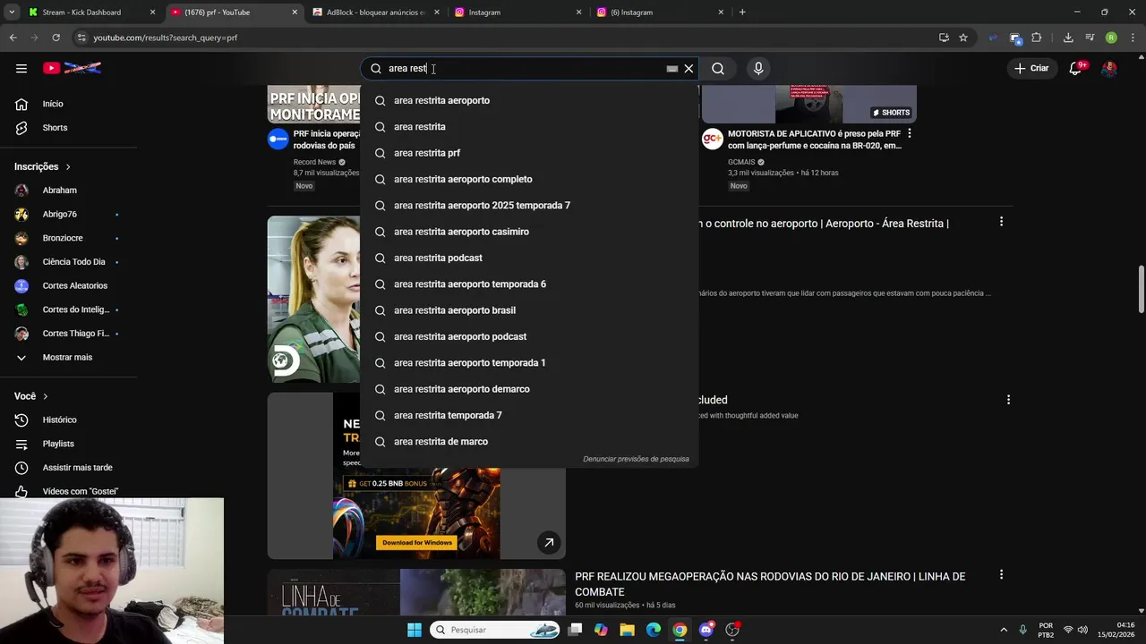The image size is (1146, 644).
Task: Expand Mostrar mais subscriptions
Action: click(68, 357)
